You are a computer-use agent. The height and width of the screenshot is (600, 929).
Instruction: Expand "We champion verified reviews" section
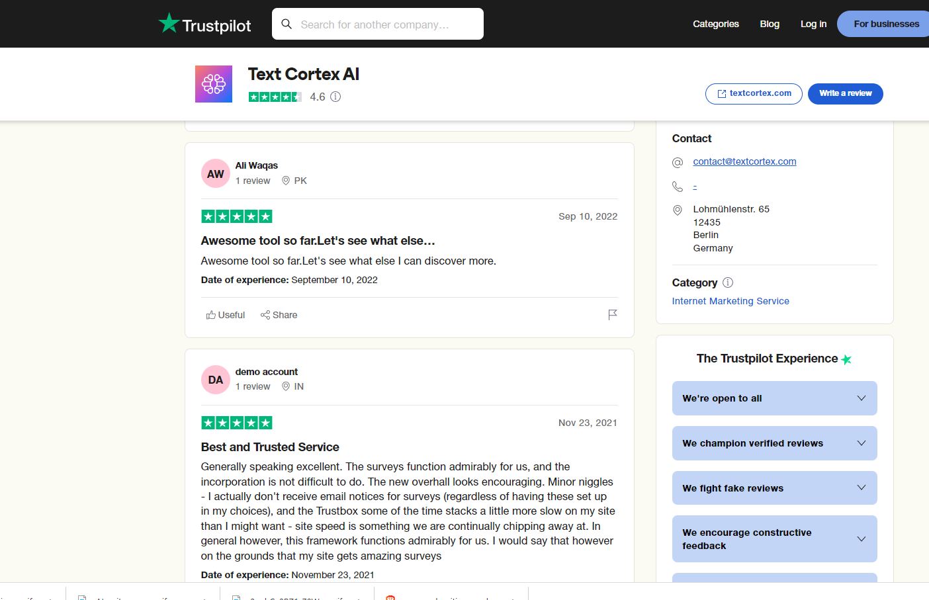point(774,443)
